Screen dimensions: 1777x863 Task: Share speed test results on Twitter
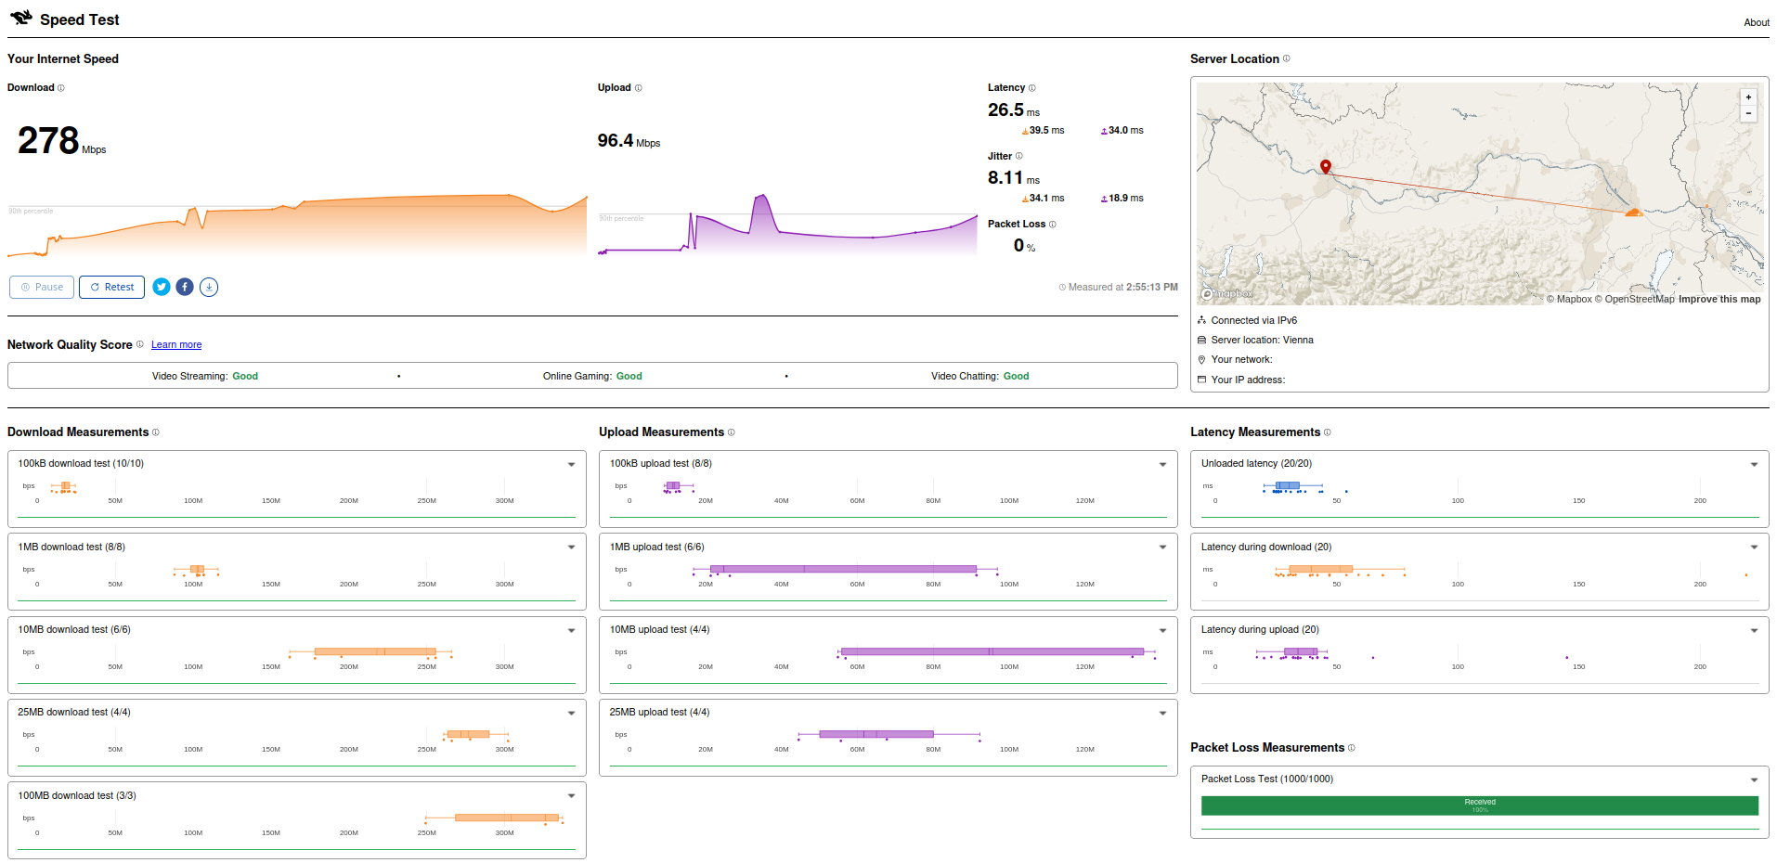click(161, 287)
